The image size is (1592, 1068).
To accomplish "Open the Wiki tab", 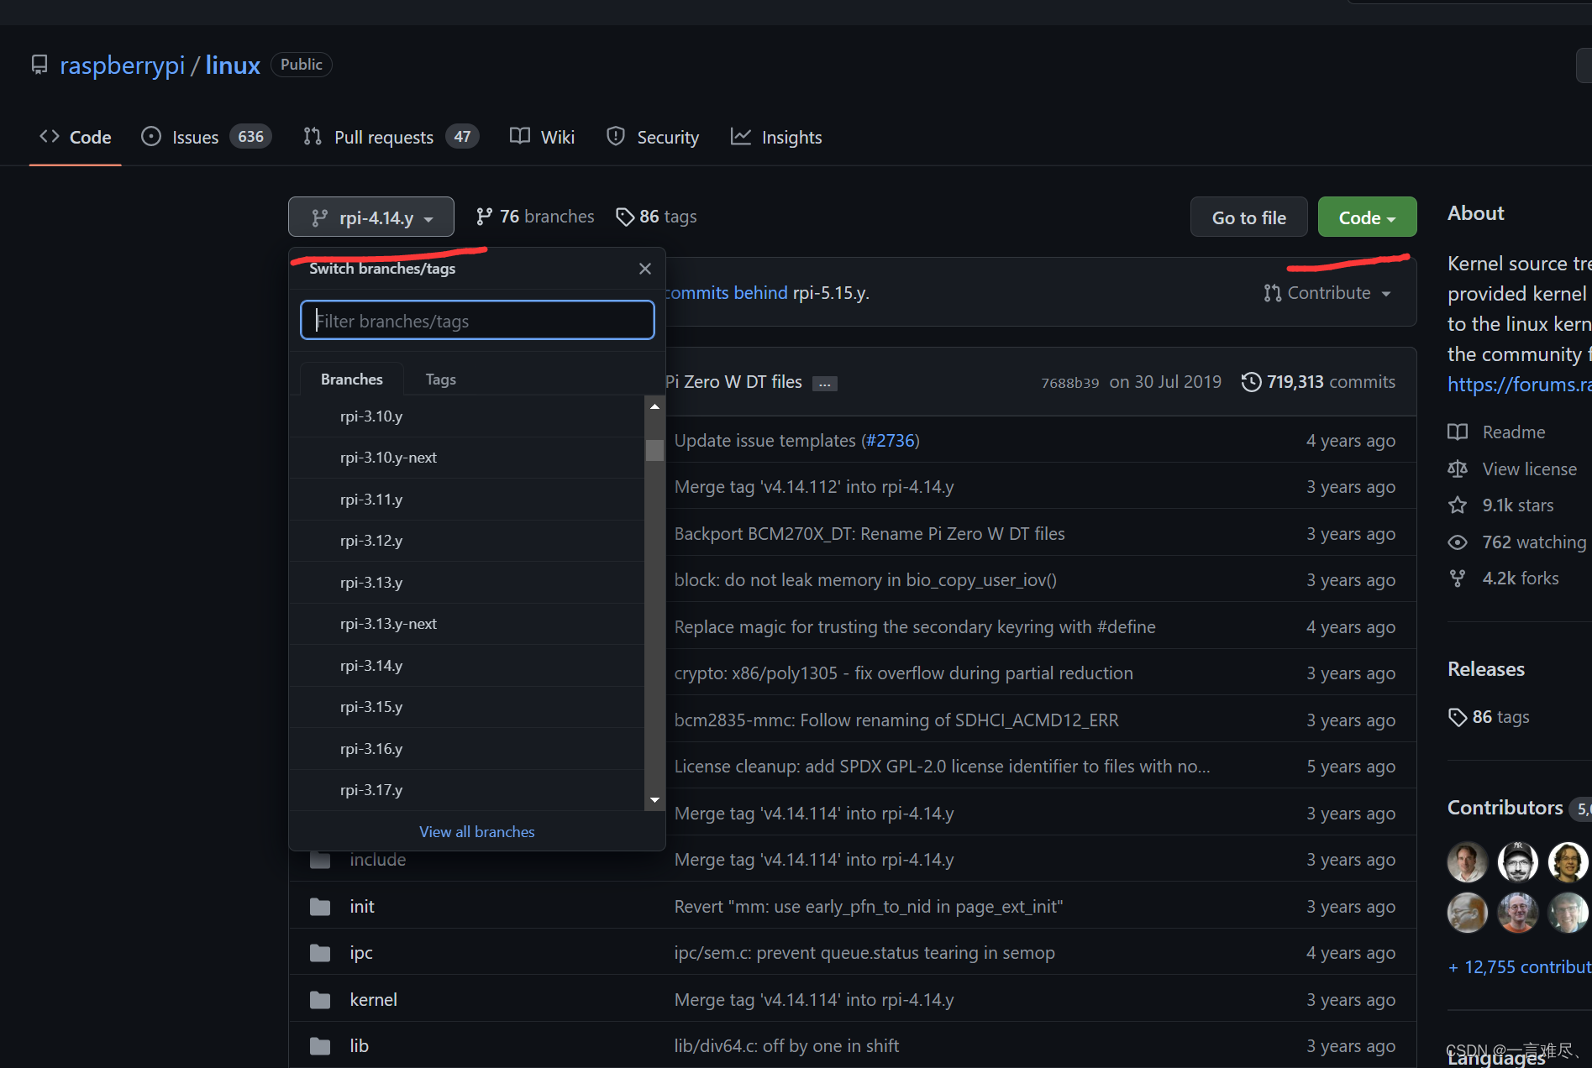I will [x=543, y=137].
